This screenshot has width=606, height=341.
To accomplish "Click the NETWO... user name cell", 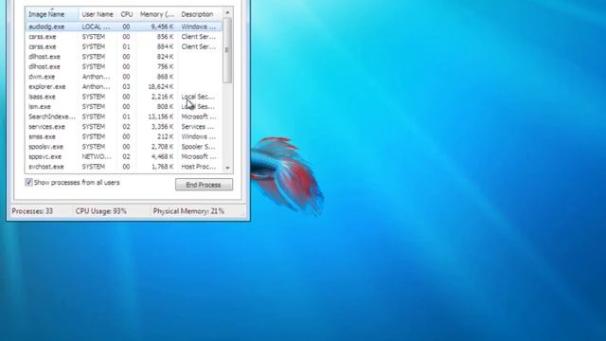I will pos(97,157).
